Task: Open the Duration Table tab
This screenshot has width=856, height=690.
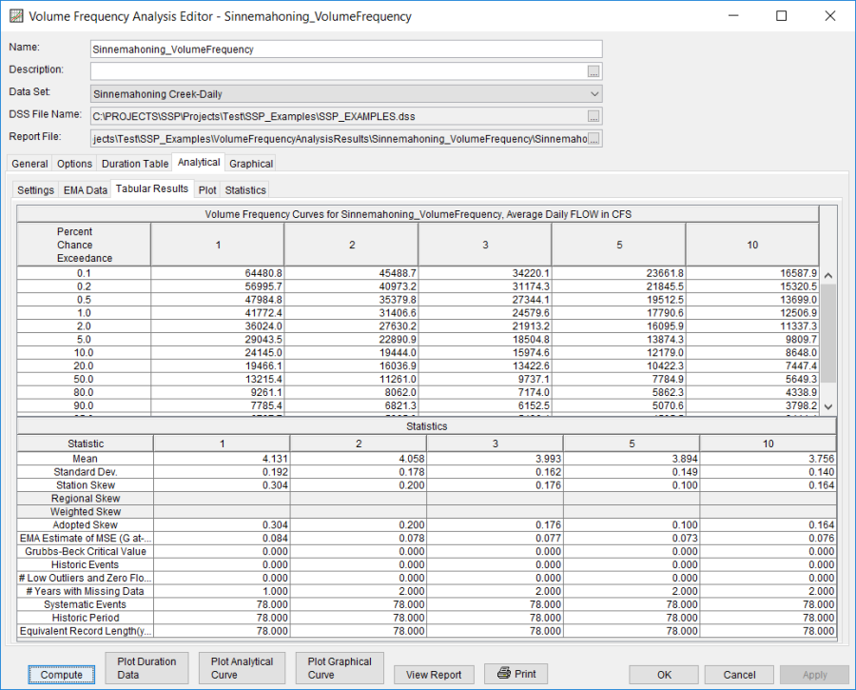Action: point(135,164)
